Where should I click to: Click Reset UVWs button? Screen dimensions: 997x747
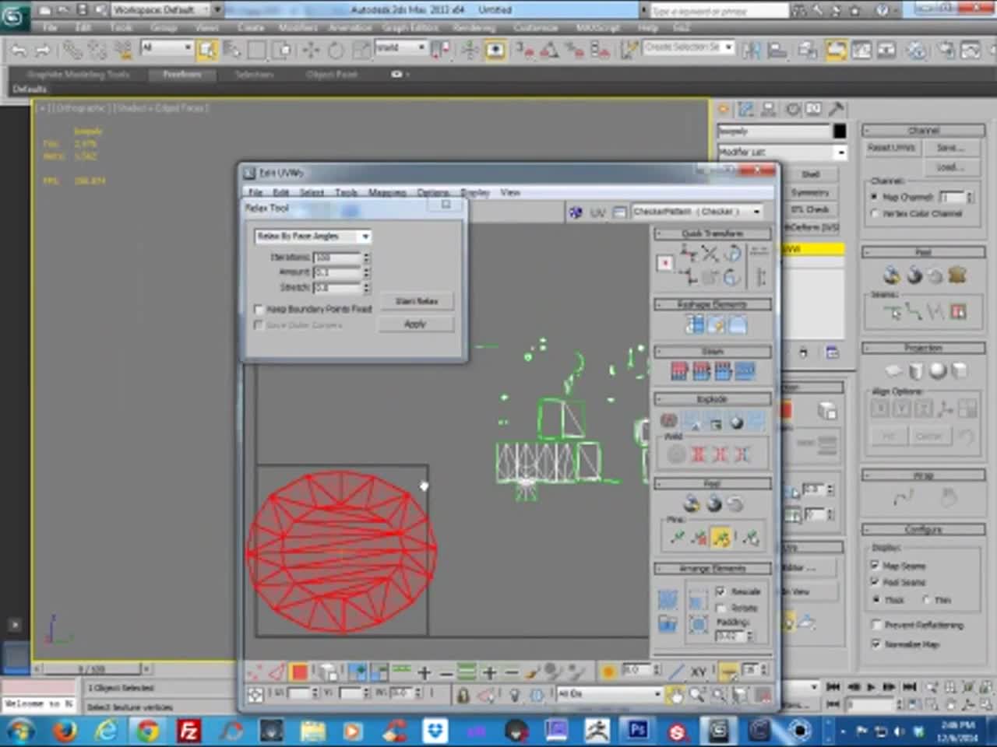coord(892,148)
